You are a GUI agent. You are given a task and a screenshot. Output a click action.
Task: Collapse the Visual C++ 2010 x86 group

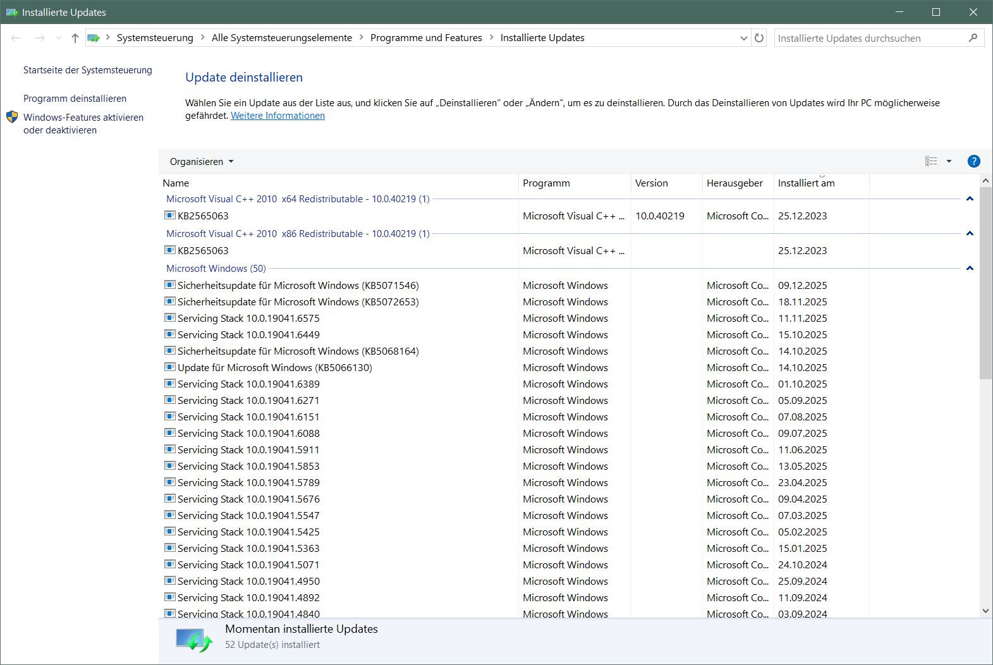click(x=970, y=233)
